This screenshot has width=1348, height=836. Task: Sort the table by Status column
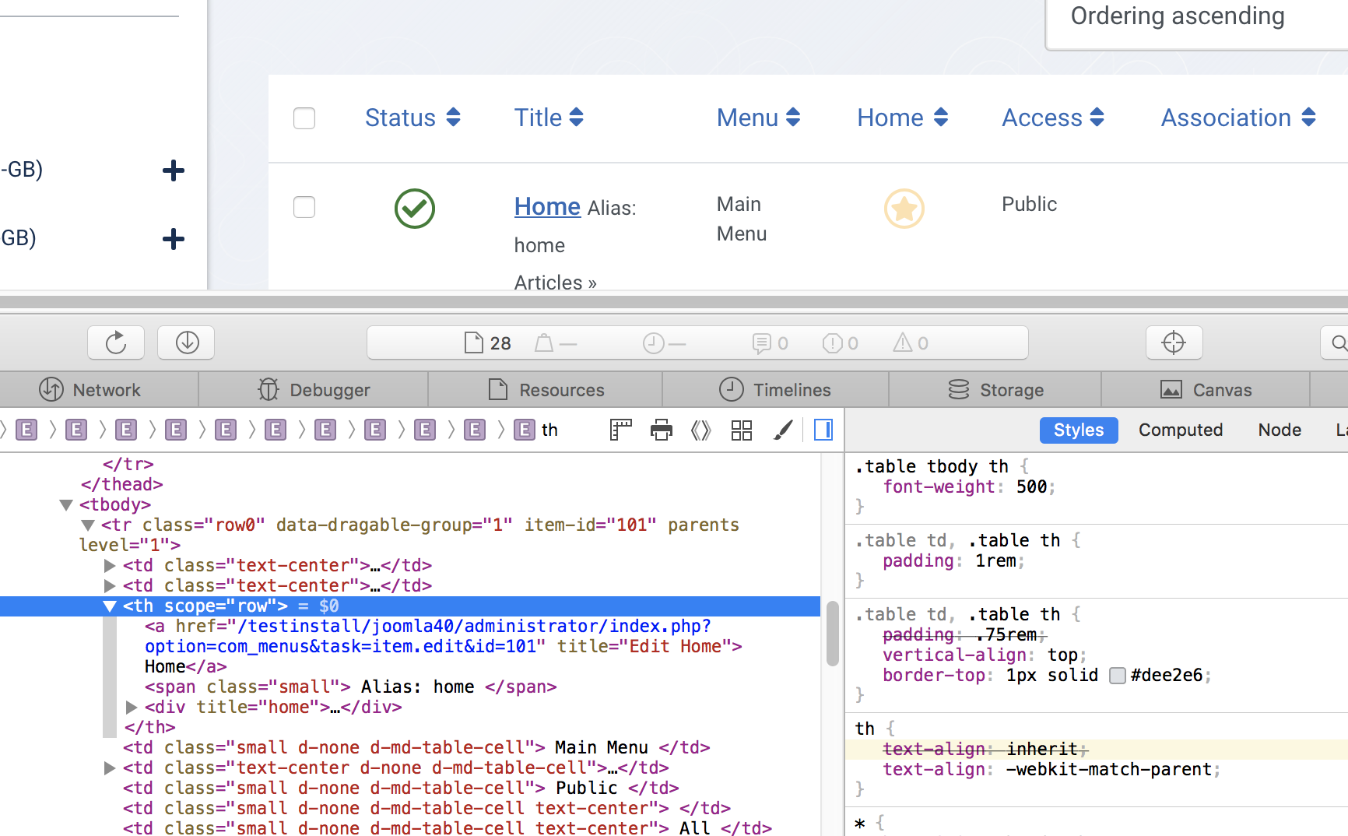coord(412,118)
